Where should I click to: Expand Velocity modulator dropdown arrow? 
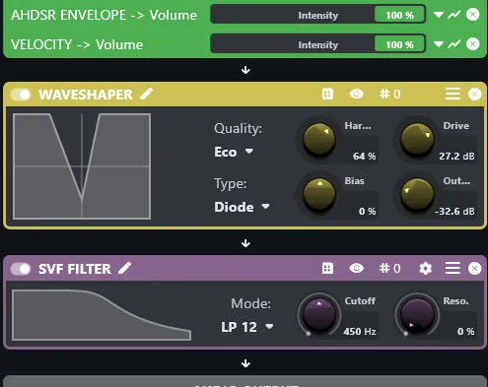coord(439,44)
